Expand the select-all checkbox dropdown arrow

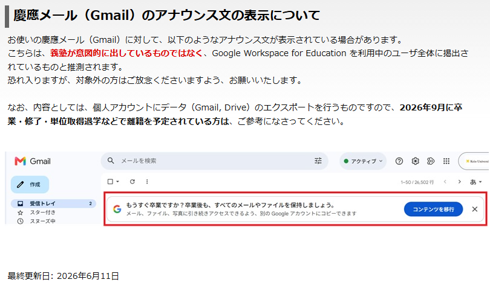pyautogui.click(x=117, y=182)
